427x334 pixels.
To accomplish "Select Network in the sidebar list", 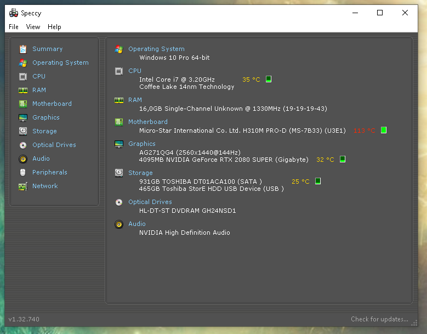I will click(x=45, y=186).
